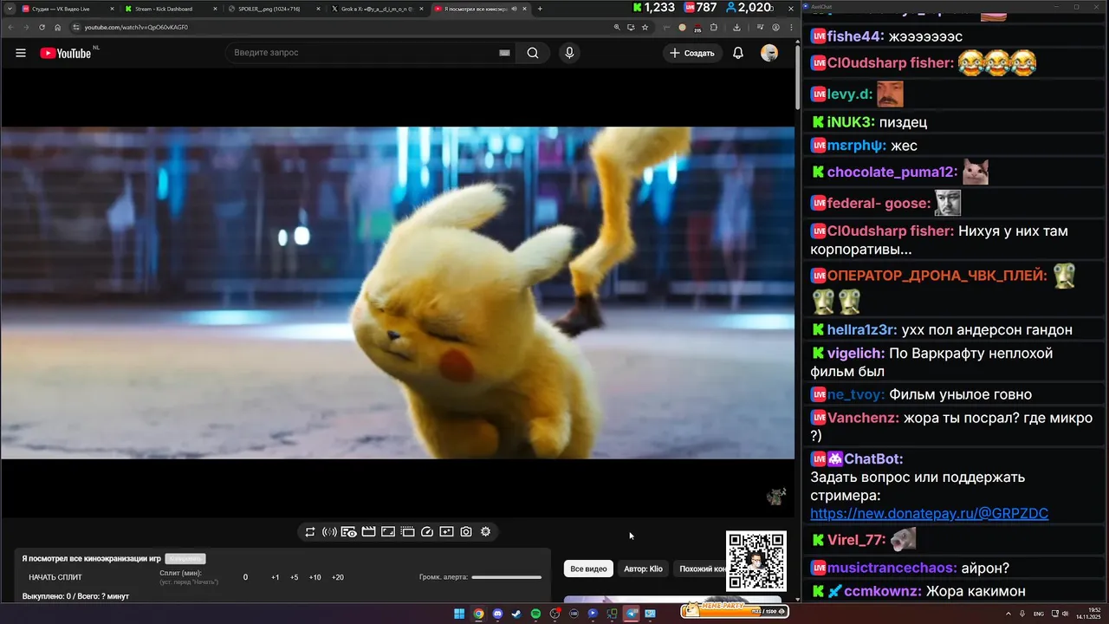Viewport: 1109px width, 624px height.
Task: Add +1 minute to split
Action: (276, 577)
